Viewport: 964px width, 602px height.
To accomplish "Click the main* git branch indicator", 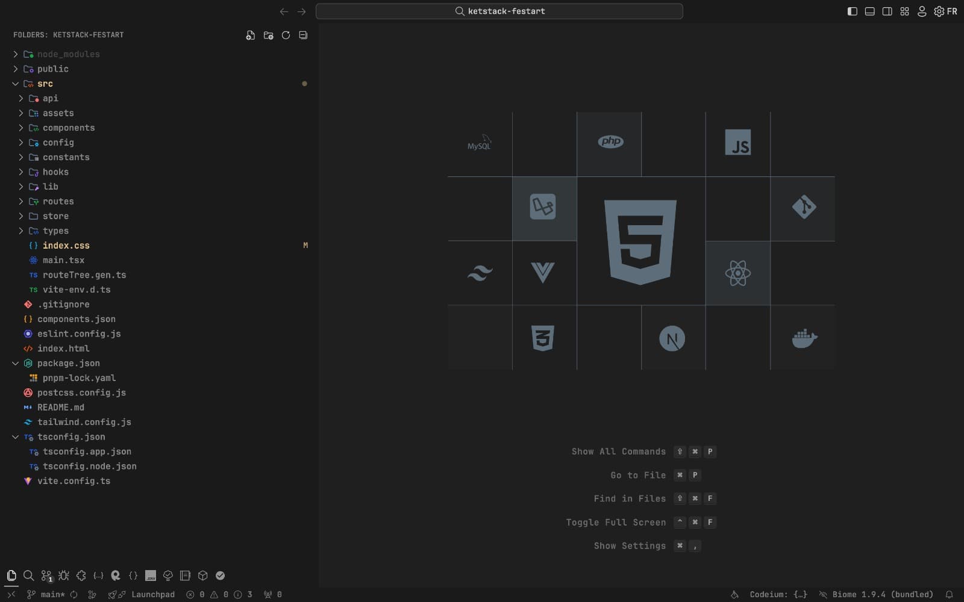I will [x=46, y=594].
